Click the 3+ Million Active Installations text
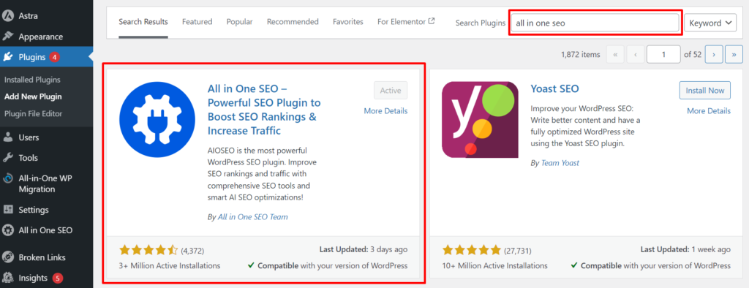This screenshot has width=749, height=288. pos(170,265)
